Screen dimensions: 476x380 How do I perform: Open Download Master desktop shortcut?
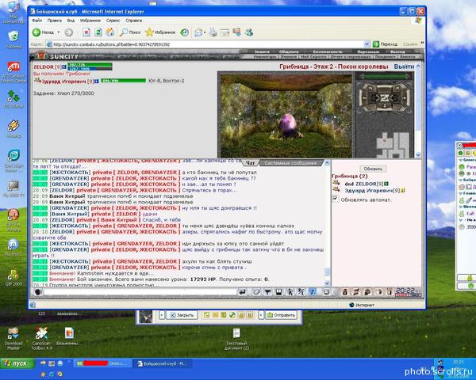(13, 339)
